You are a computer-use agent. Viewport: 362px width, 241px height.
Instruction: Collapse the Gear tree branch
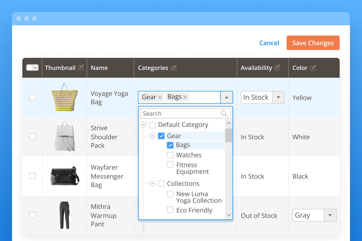click(152, 136)
